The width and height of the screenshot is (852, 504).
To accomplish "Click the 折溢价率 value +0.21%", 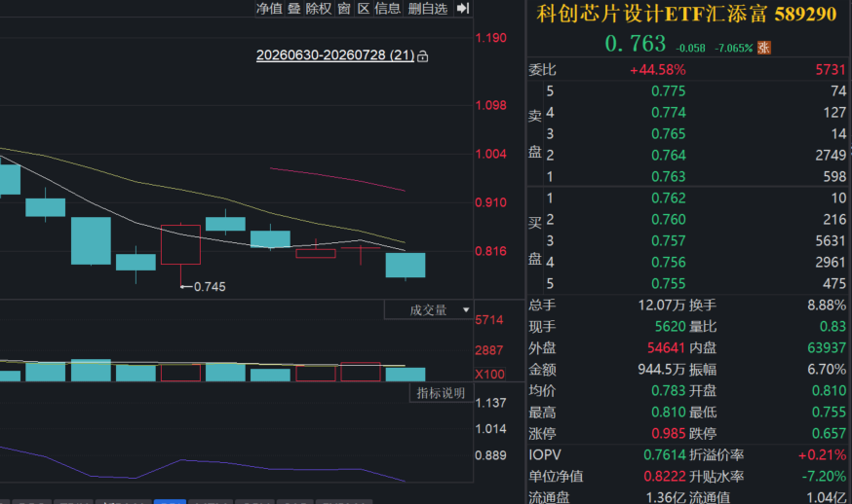I will [x=822, y=455].
